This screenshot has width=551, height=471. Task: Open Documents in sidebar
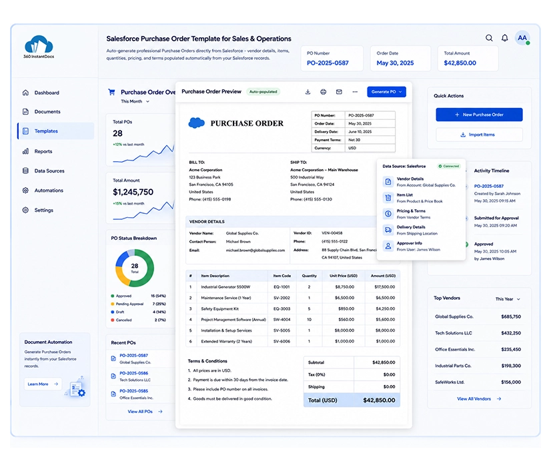(55, 112)
